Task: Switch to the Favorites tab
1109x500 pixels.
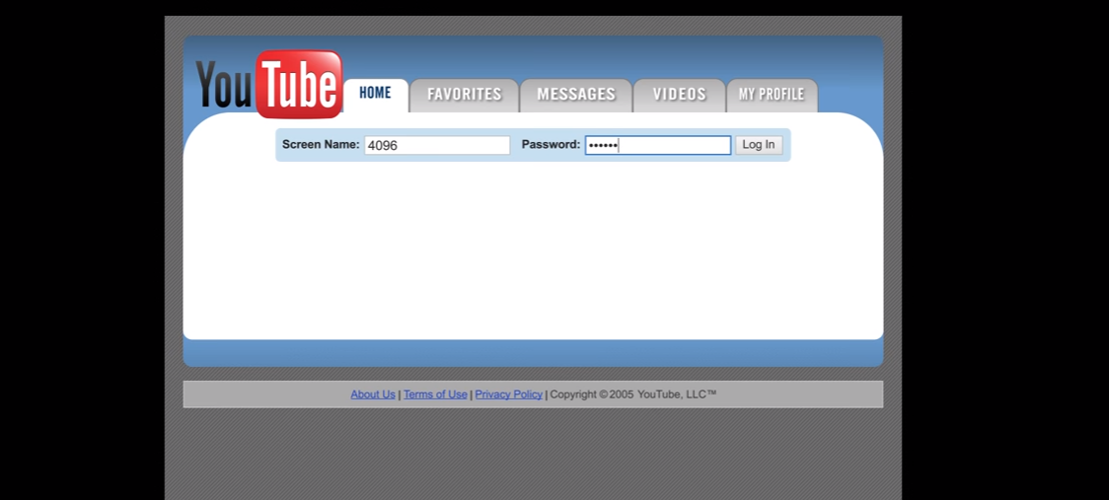Action: click(464, 95)
